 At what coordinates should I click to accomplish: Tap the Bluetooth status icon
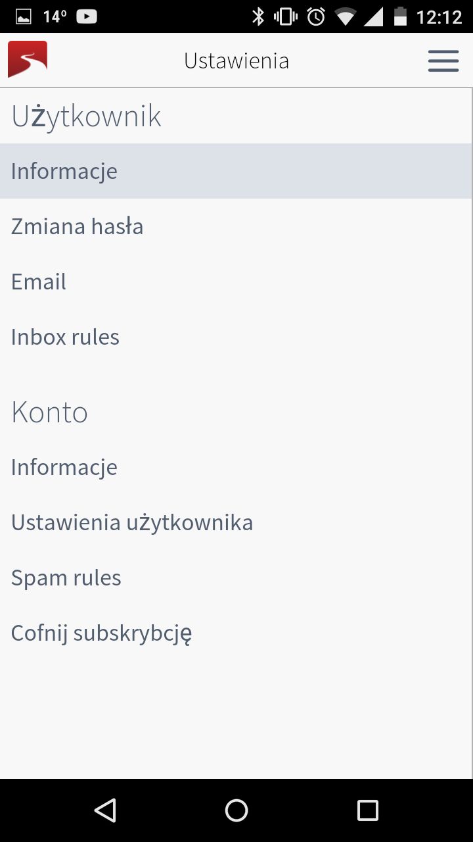[x=258, y=16]
